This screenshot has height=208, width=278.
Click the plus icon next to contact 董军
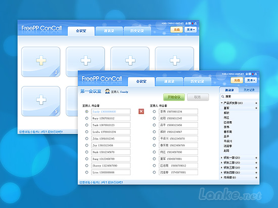256,108
